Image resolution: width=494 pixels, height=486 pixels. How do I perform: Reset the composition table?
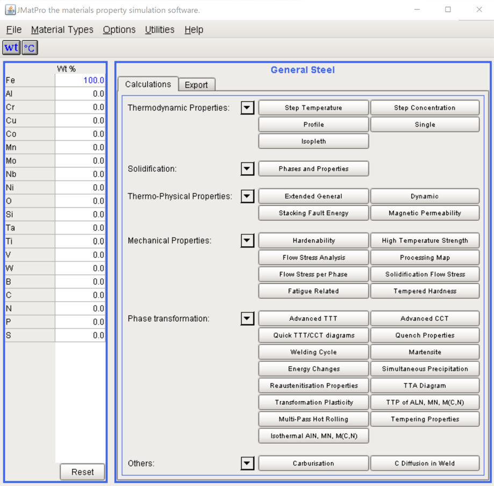pos(82,472)
